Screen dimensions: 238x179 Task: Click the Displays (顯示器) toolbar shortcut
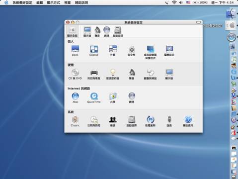pyautogui.click(x=87, y=32)
